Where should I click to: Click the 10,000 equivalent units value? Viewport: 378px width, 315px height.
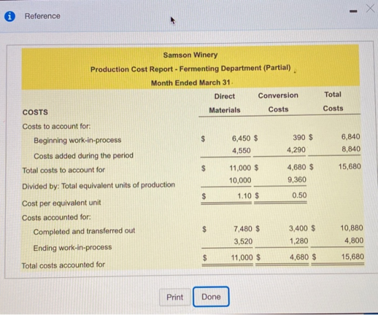(x=240, y=180)
